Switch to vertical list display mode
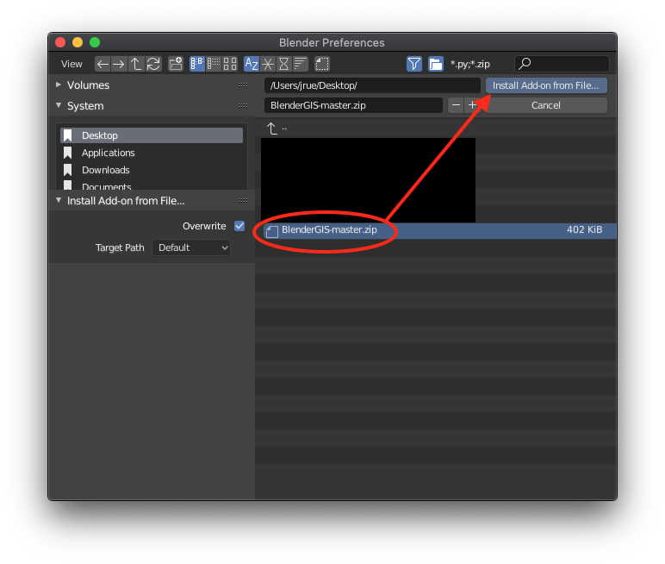Image resolution: width=665 pixels, height=564 pixels. click(197, 64)
